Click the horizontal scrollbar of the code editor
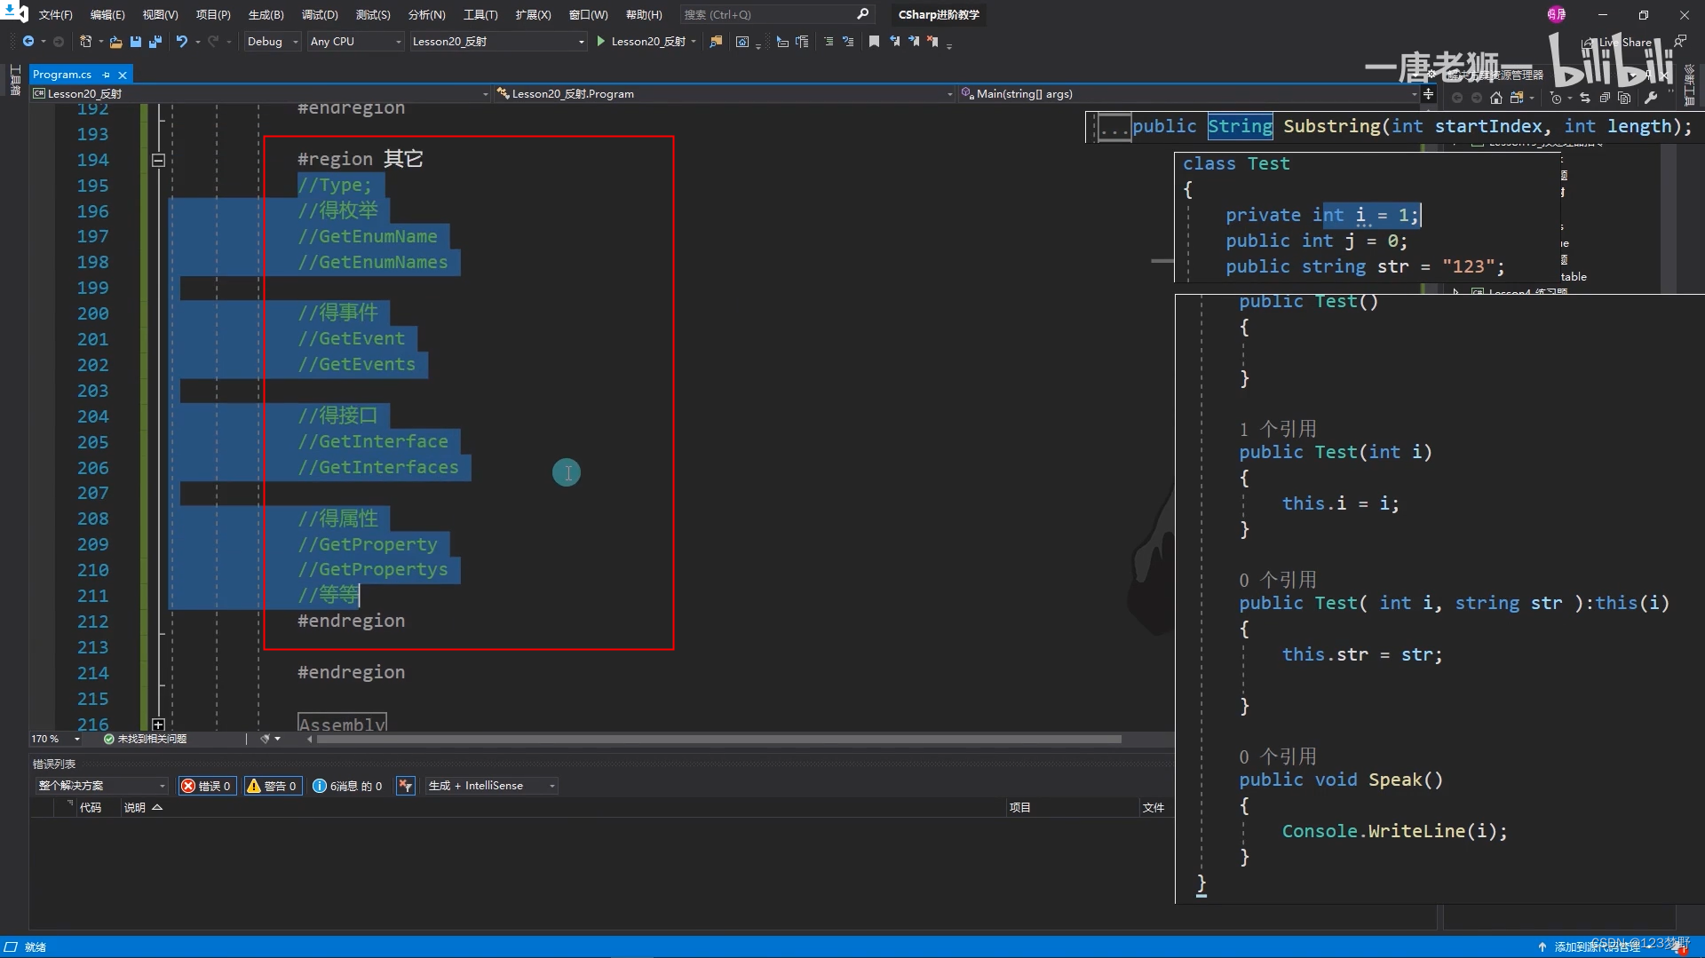The image size is (1705, 958). [x=719, y=739]
